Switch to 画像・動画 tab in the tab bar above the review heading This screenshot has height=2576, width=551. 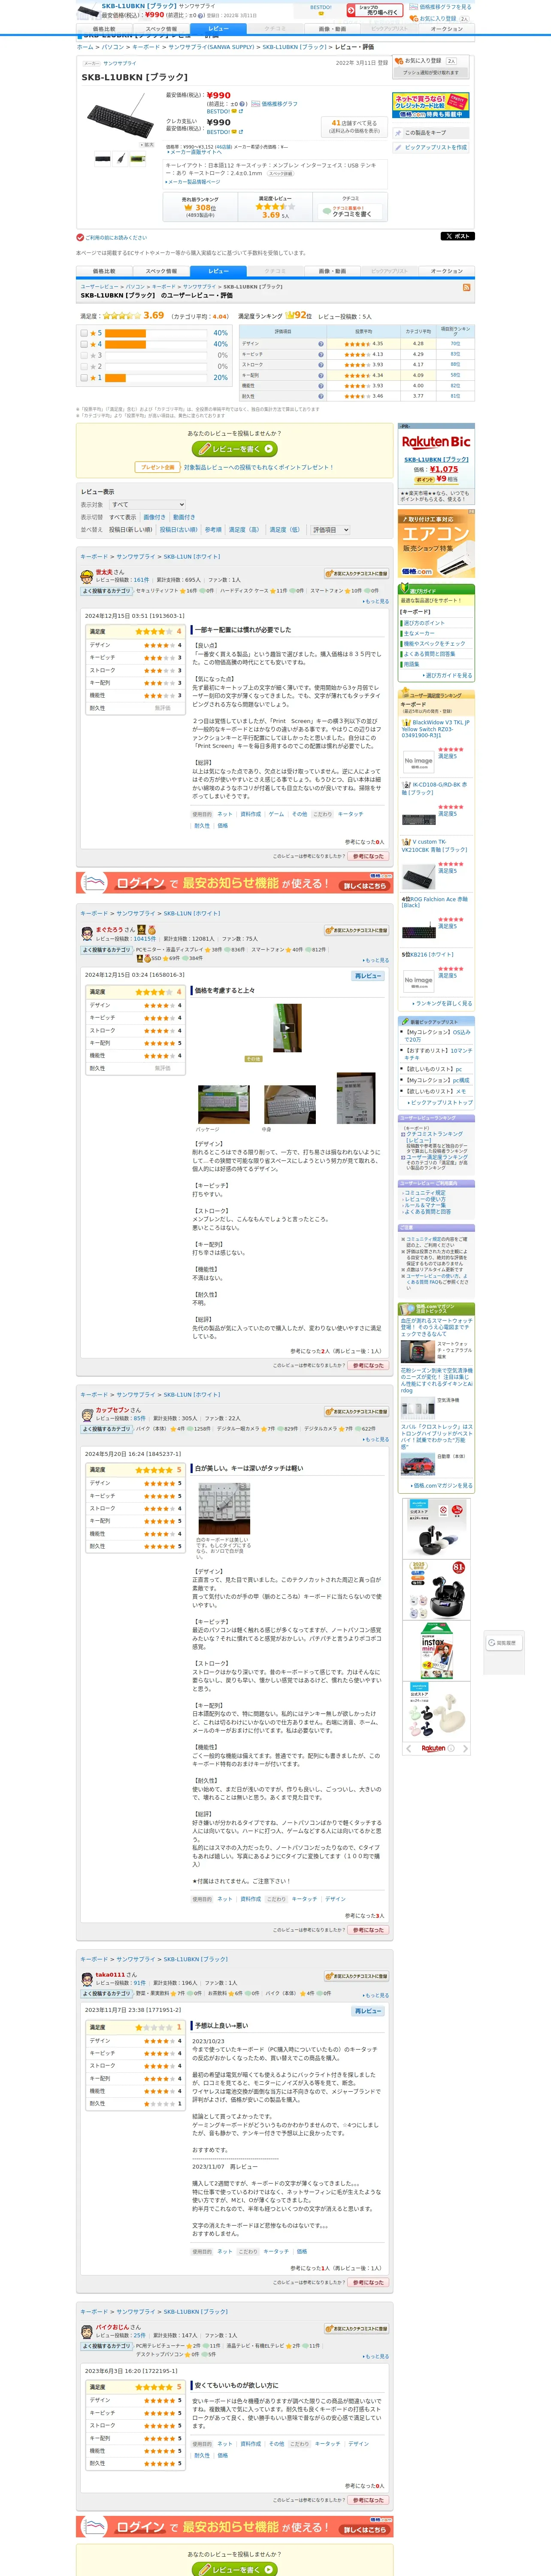pos(332,271)
